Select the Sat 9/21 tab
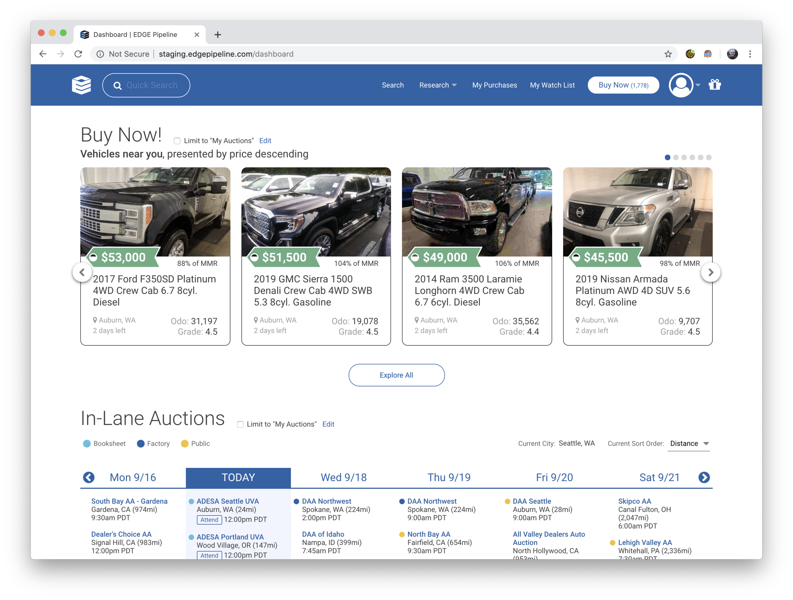 point(660,478)
